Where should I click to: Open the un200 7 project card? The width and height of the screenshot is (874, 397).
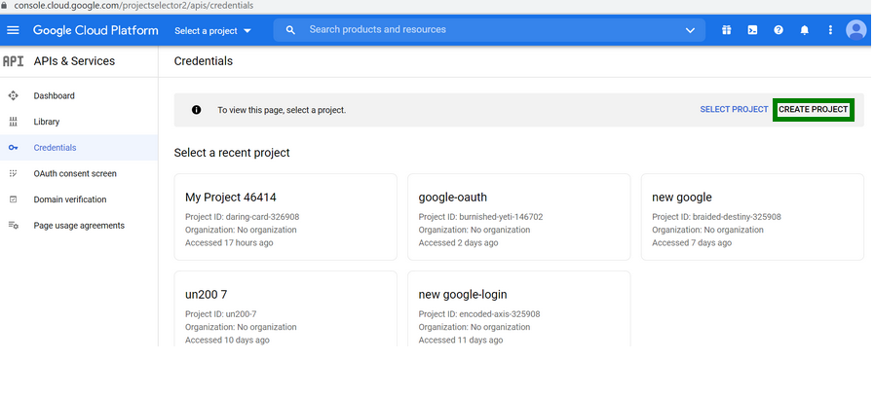pos(285,309)
